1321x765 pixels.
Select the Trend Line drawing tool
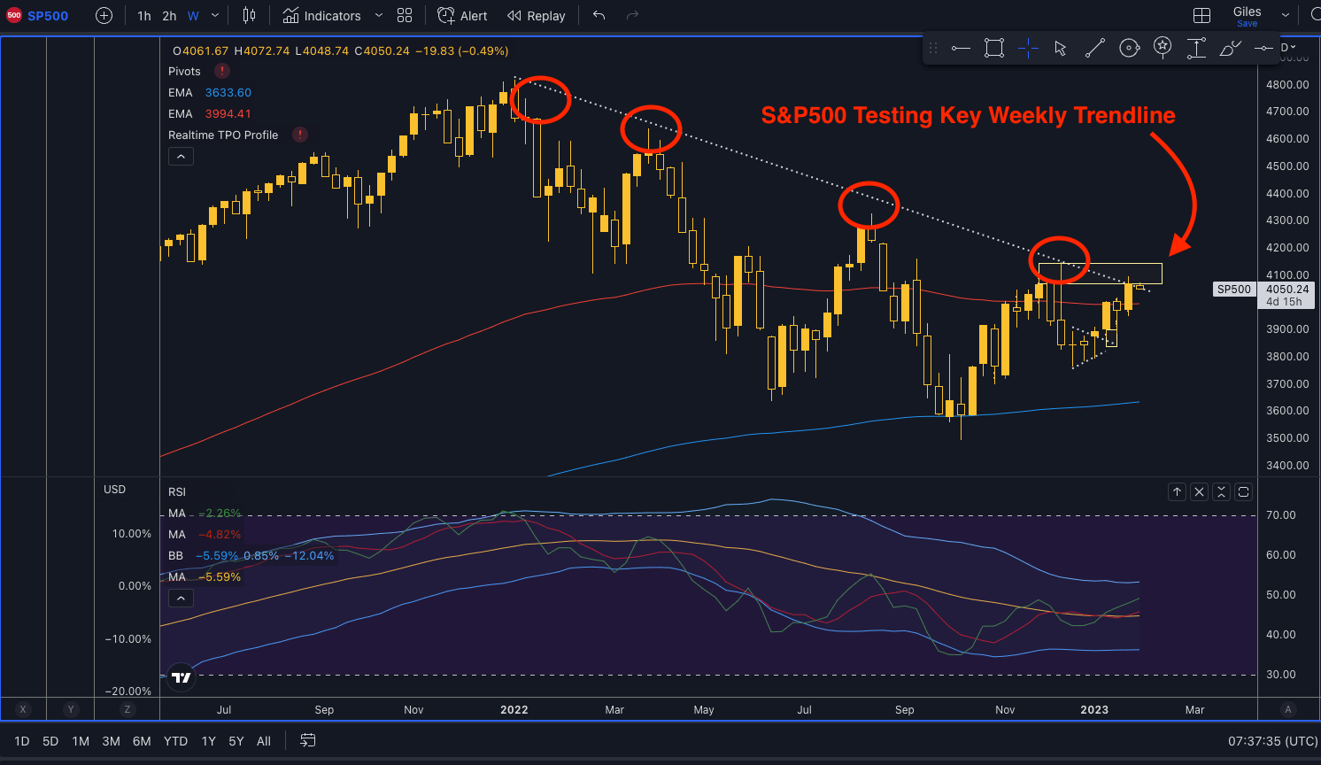1095,48
